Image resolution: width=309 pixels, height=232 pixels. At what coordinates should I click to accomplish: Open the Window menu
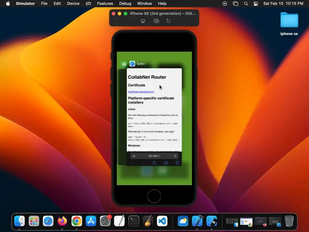(x=145, y=4)
